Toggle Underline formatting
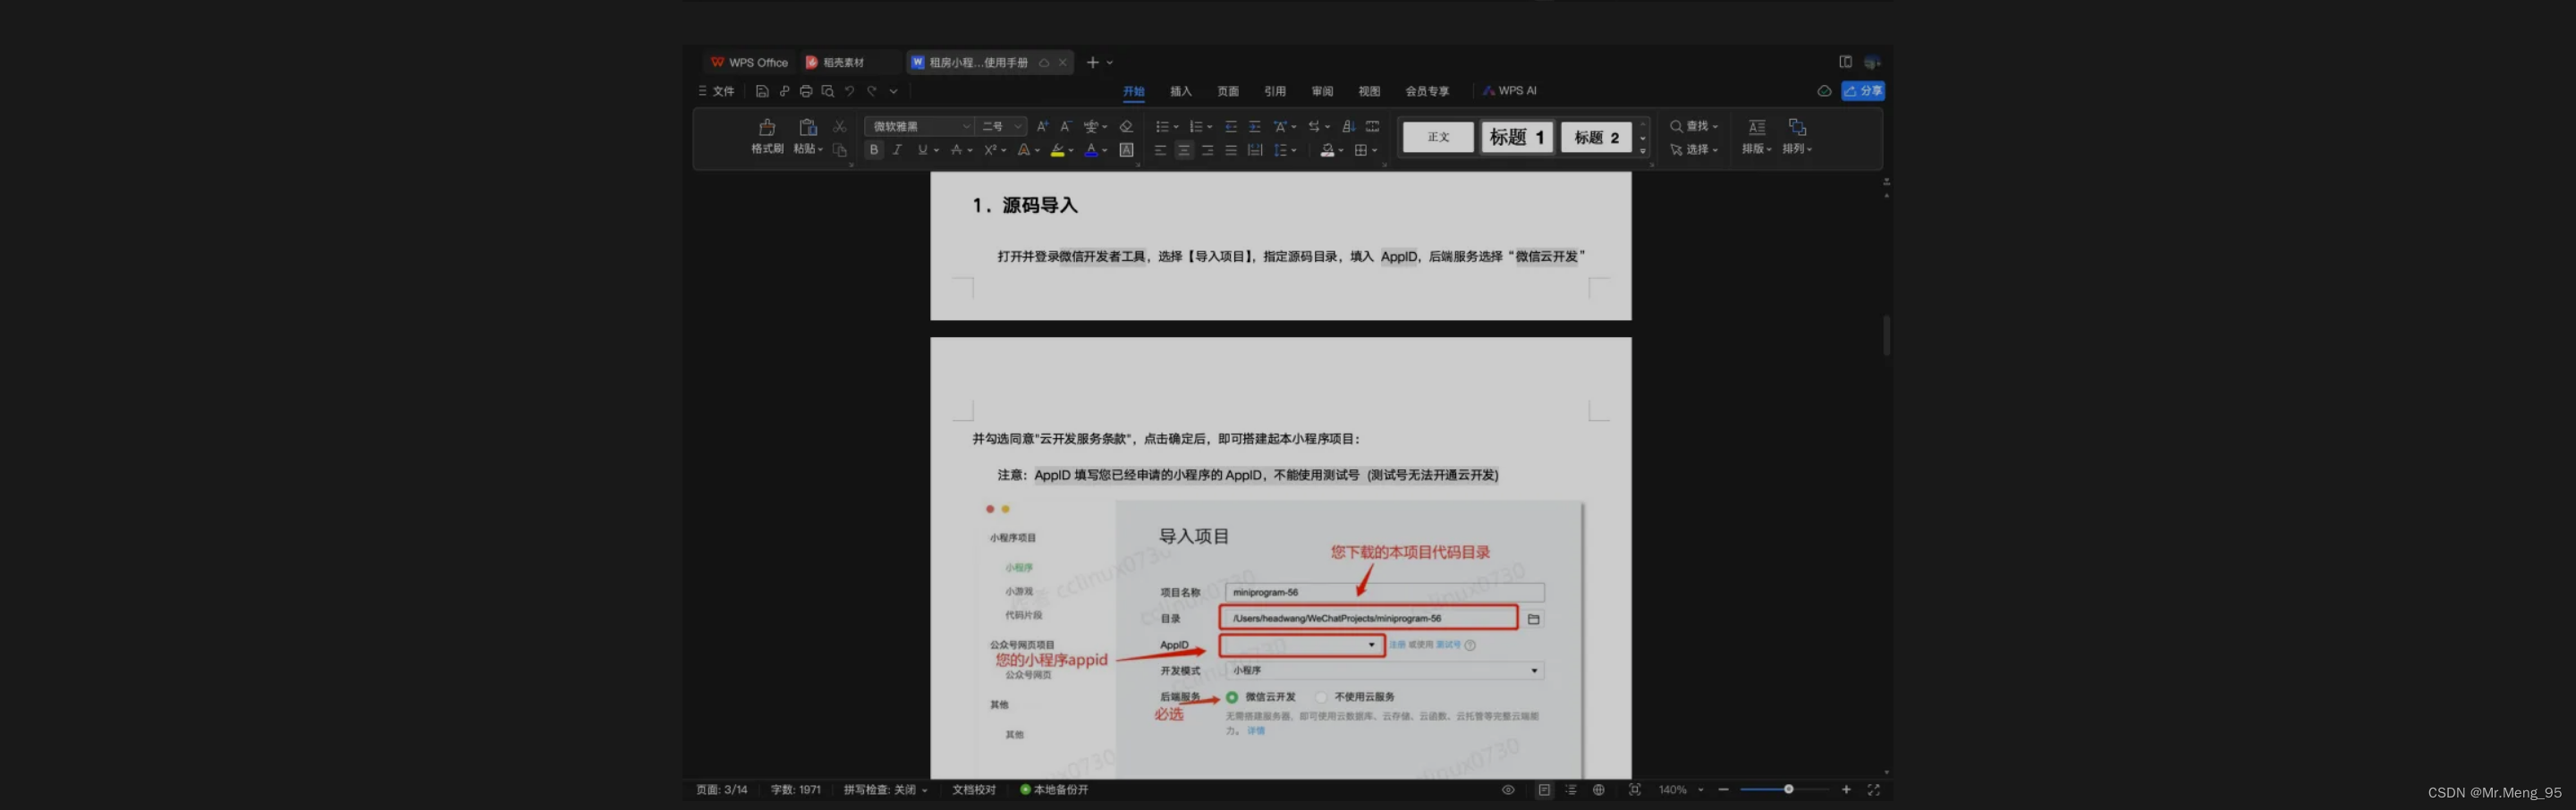 tap(922, 150)
